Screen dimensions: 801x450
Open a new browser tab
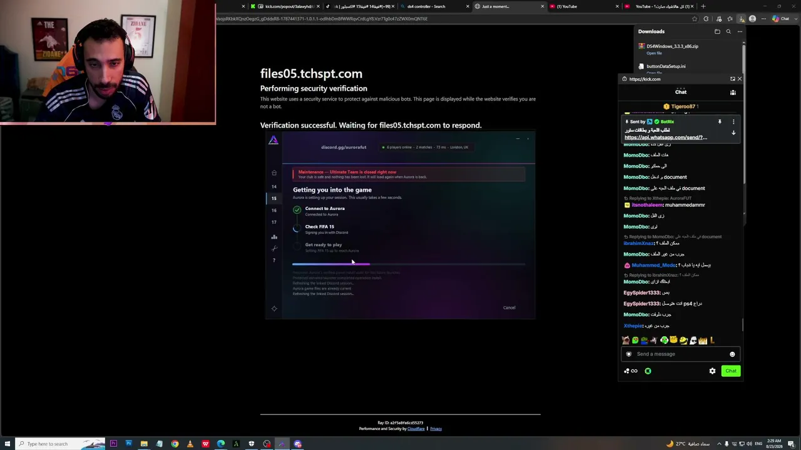(703, 6)
